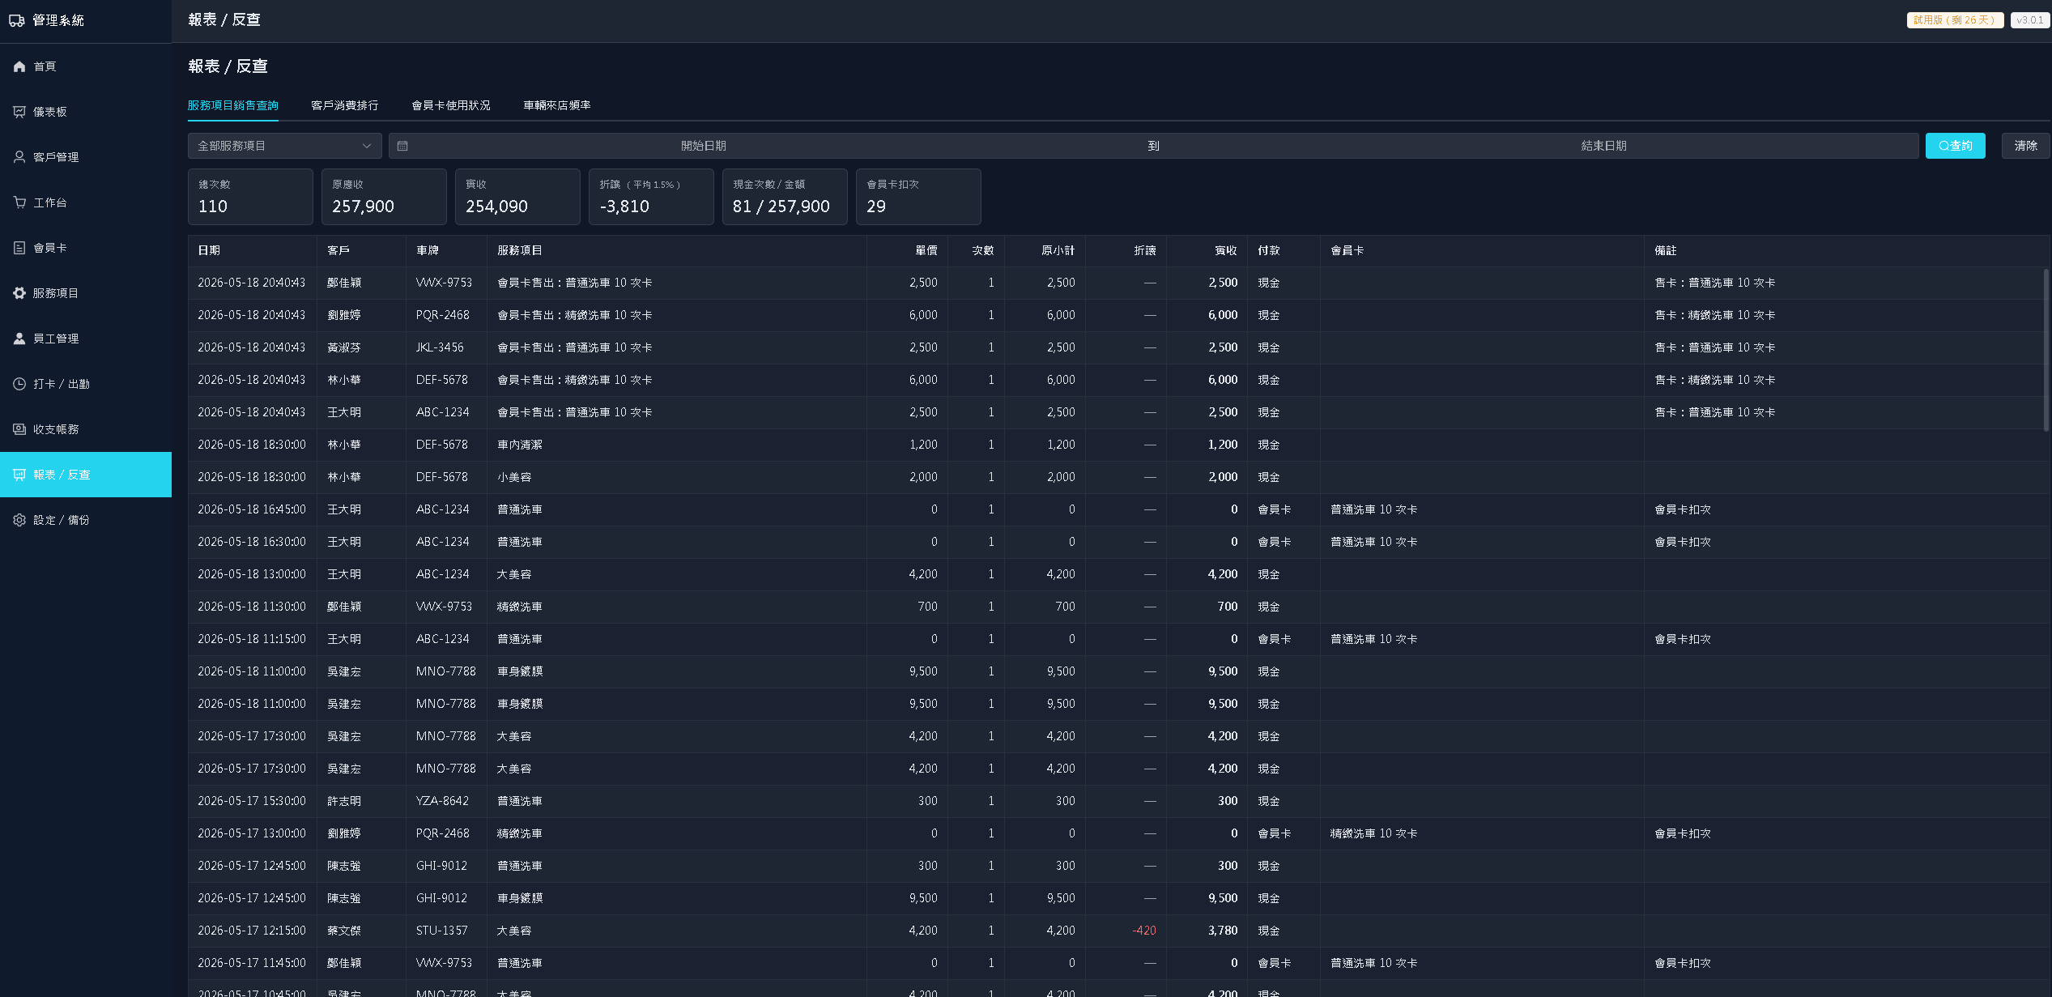Click the 原應收 257,900 summary card
The width and height of the screenshot is (2052, 997).
[384, 197]
